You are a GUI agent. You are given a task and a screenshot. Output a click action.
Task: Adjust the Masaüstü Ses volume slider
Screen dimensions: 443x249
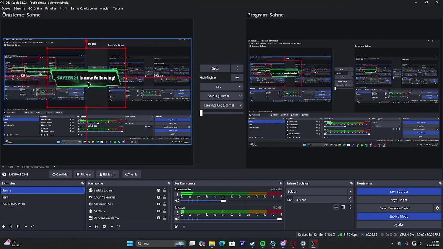(x=224, y=201)
